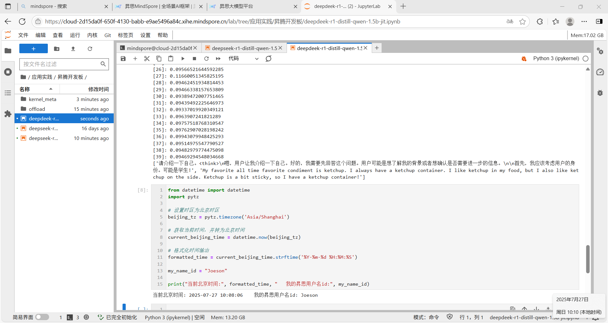
Task: Toggle the simple interface switch
Action: (x=42, y=317)
